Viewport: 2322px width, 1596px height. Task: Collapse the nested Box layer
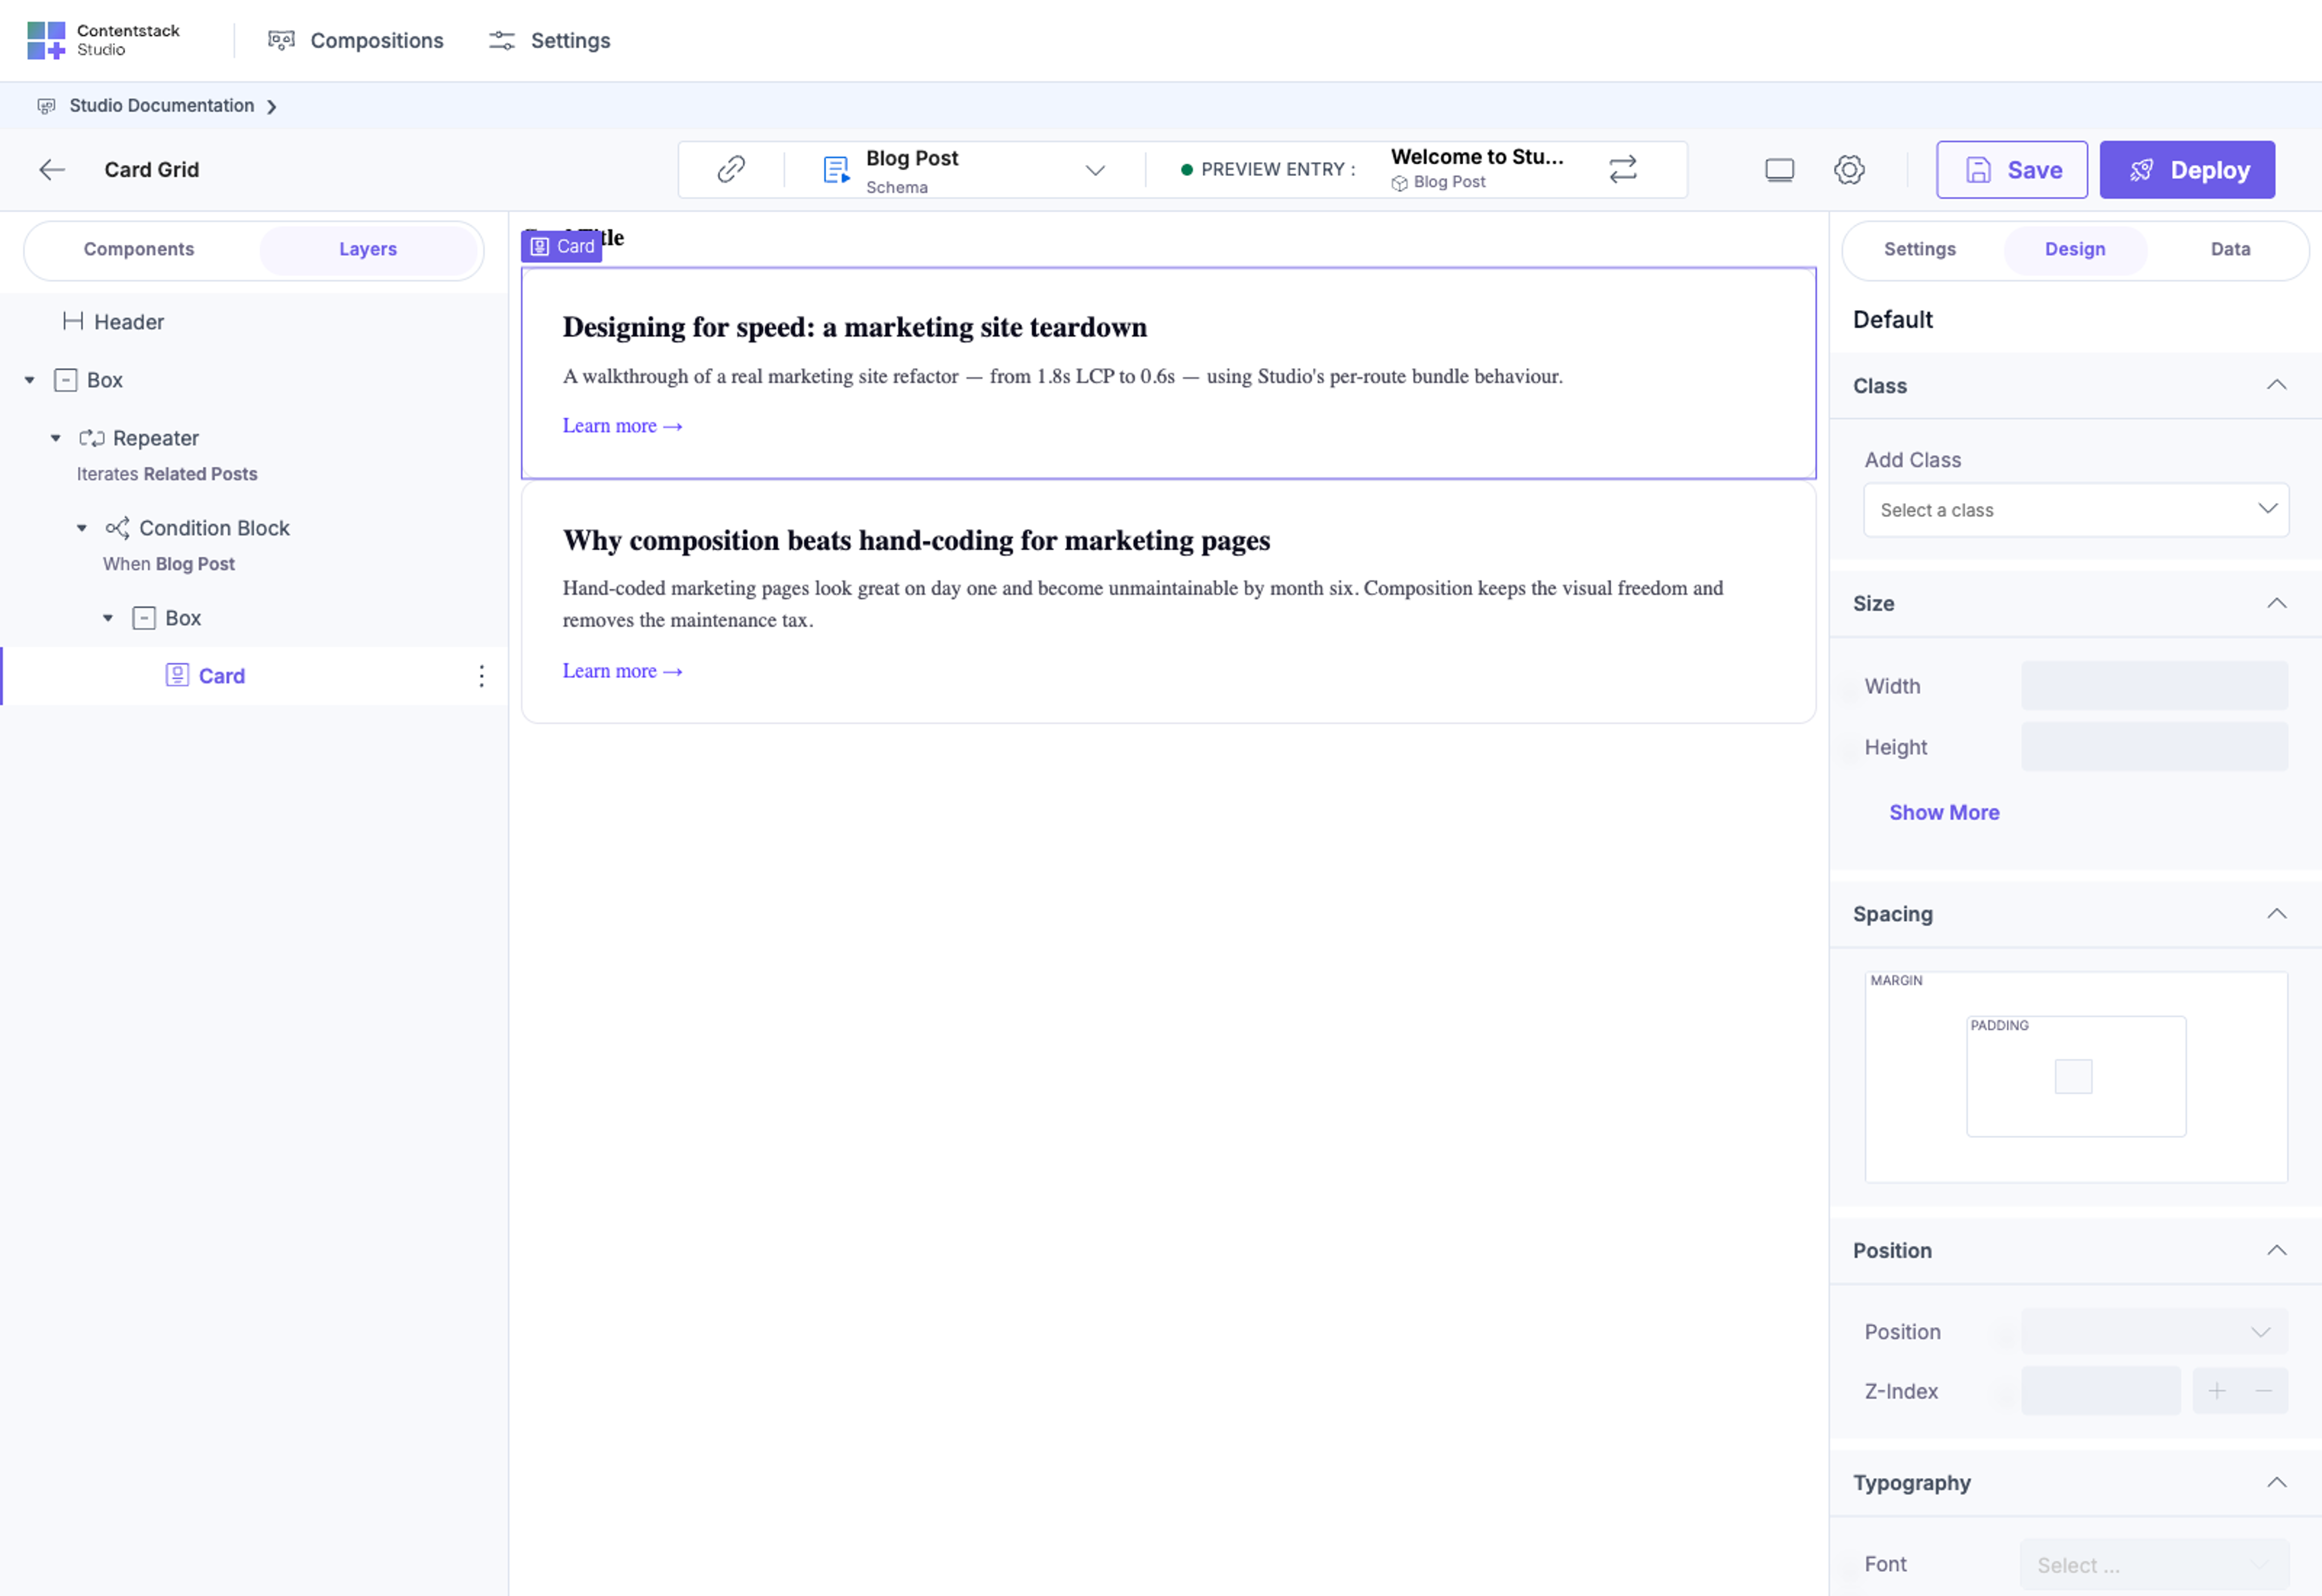click(108, 618)
